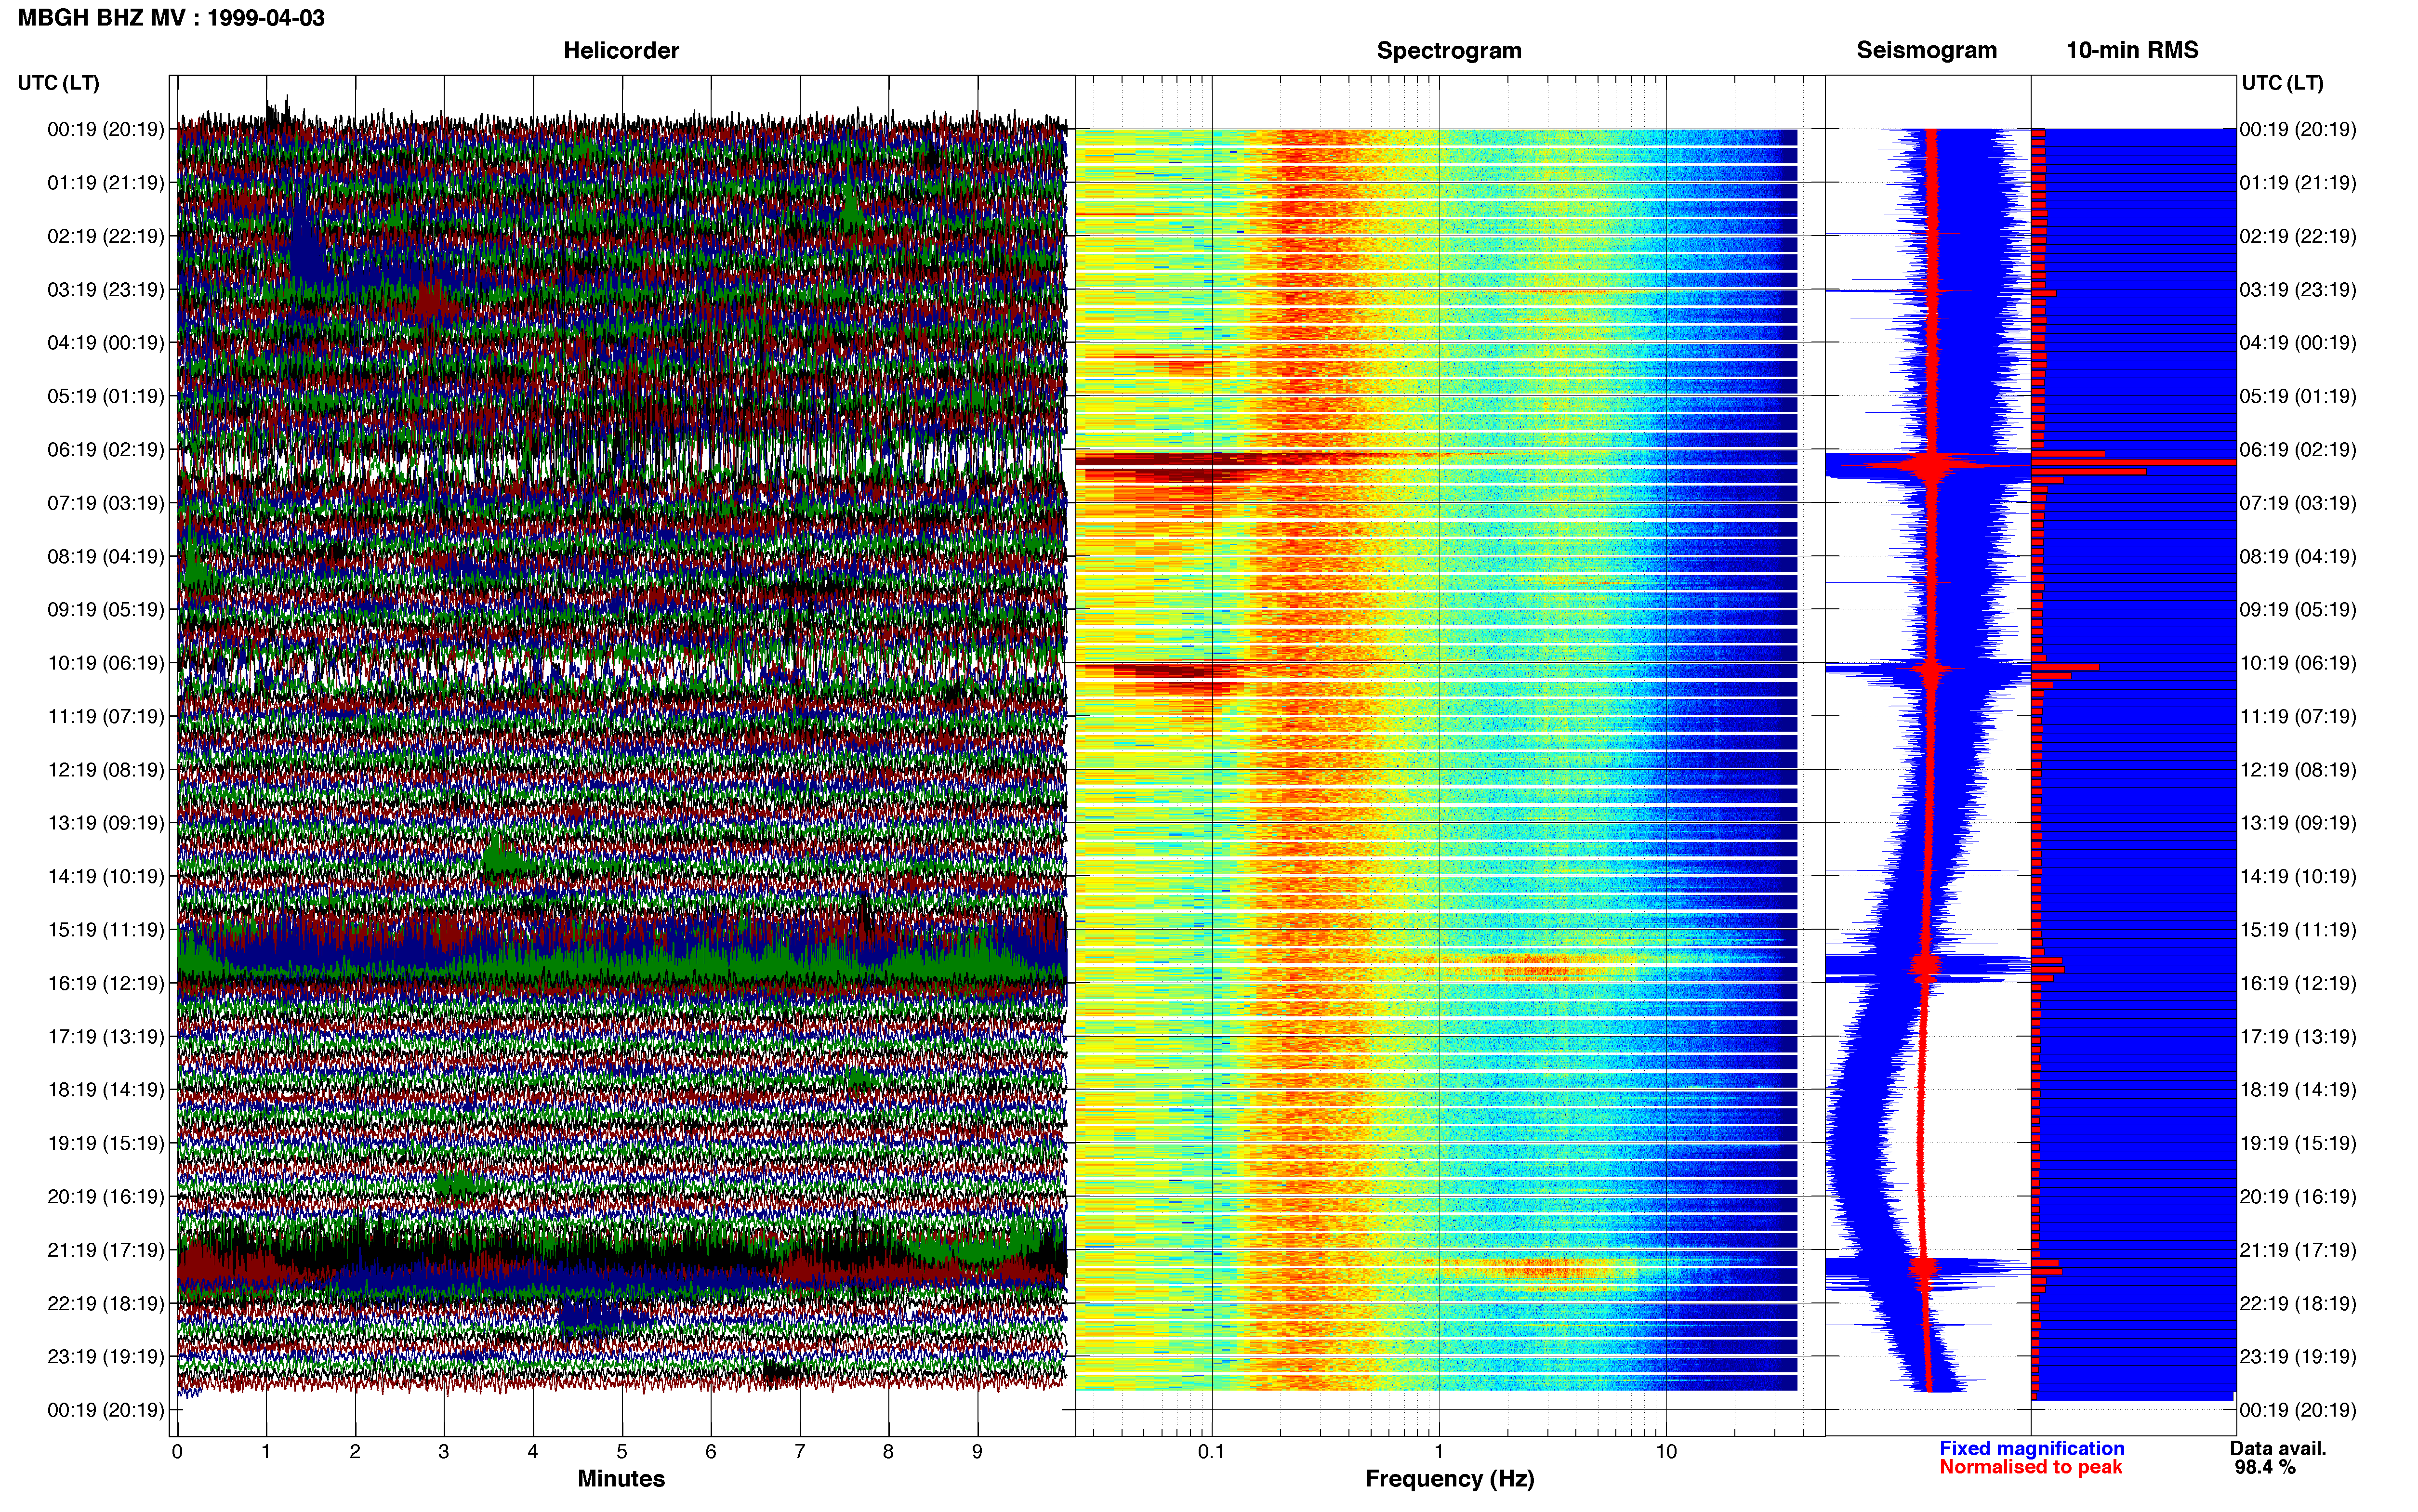Click the '98.4 %' data availability value
The height and width of the screenshot is (1512, 2418).
coord(2265,1467)
